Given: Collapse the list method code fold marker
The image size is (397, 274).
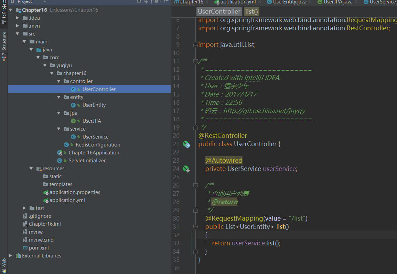Looking at the screenshot, I should coord(195,227).
